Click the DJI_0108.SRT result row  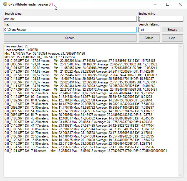pos(79,129)
